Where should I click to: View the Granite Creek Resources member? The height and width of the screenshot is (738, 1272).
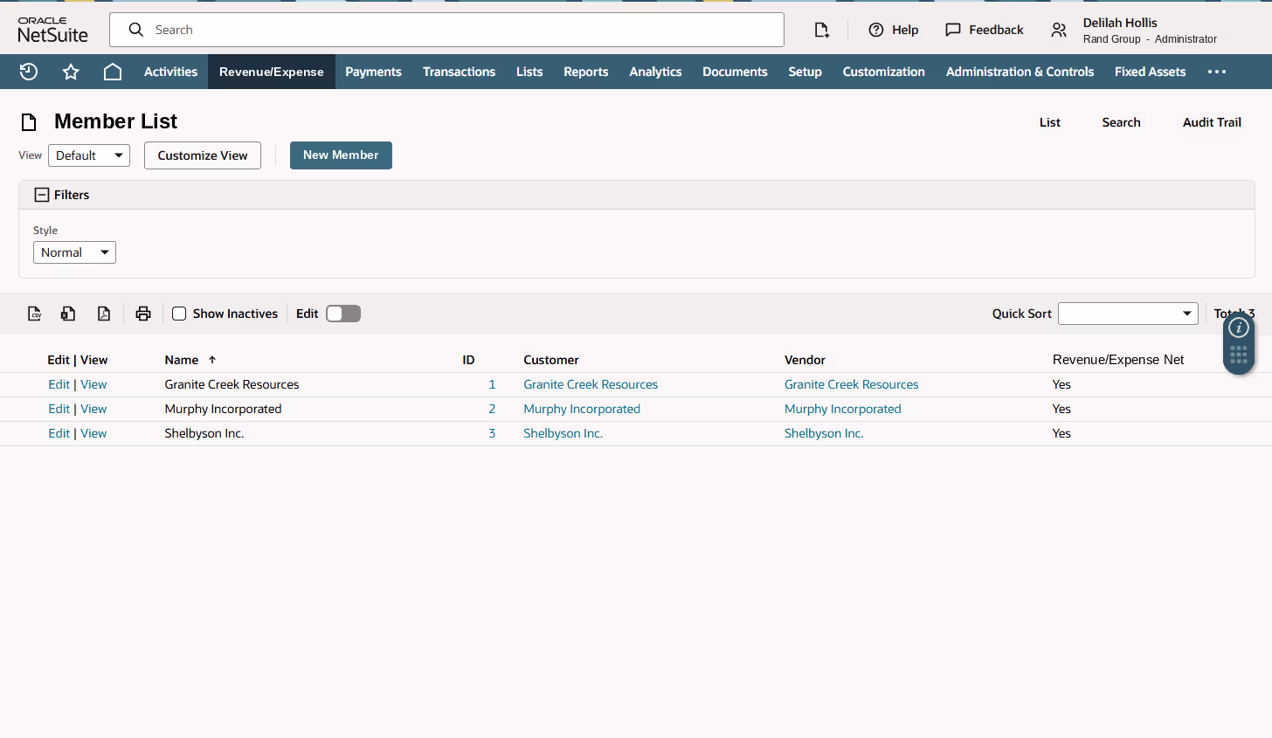coord(93,384)
